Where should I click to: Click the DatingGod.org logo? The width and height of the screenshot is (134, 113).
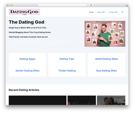[24, 12]
